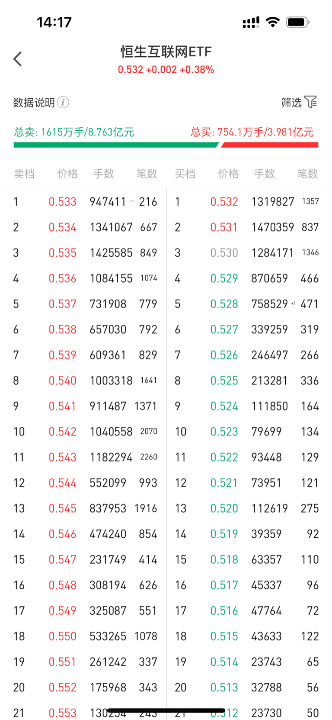The image size is (332, 720).
Task: Select buy price 0.527
Action: click(x=224, y=329)
